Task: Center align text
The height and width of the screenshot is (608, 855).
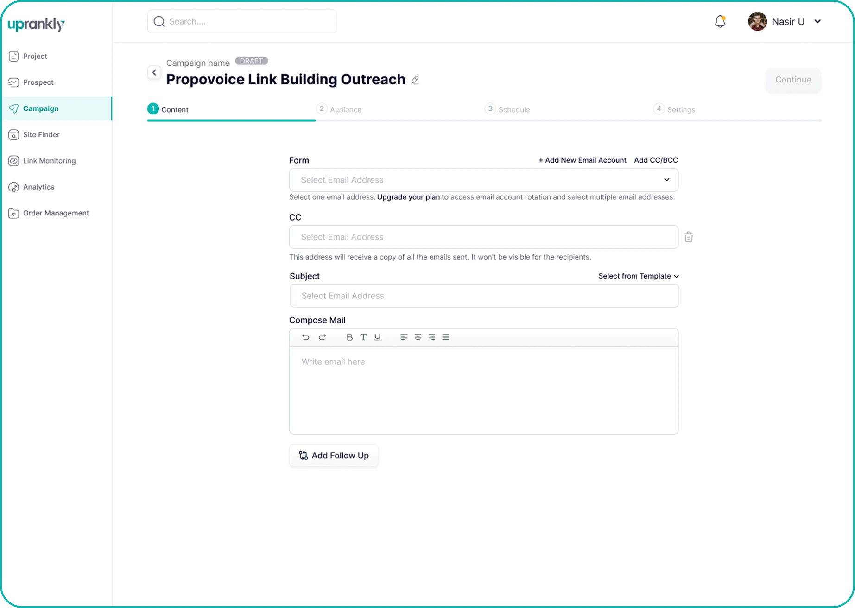Action: point(418,337)
